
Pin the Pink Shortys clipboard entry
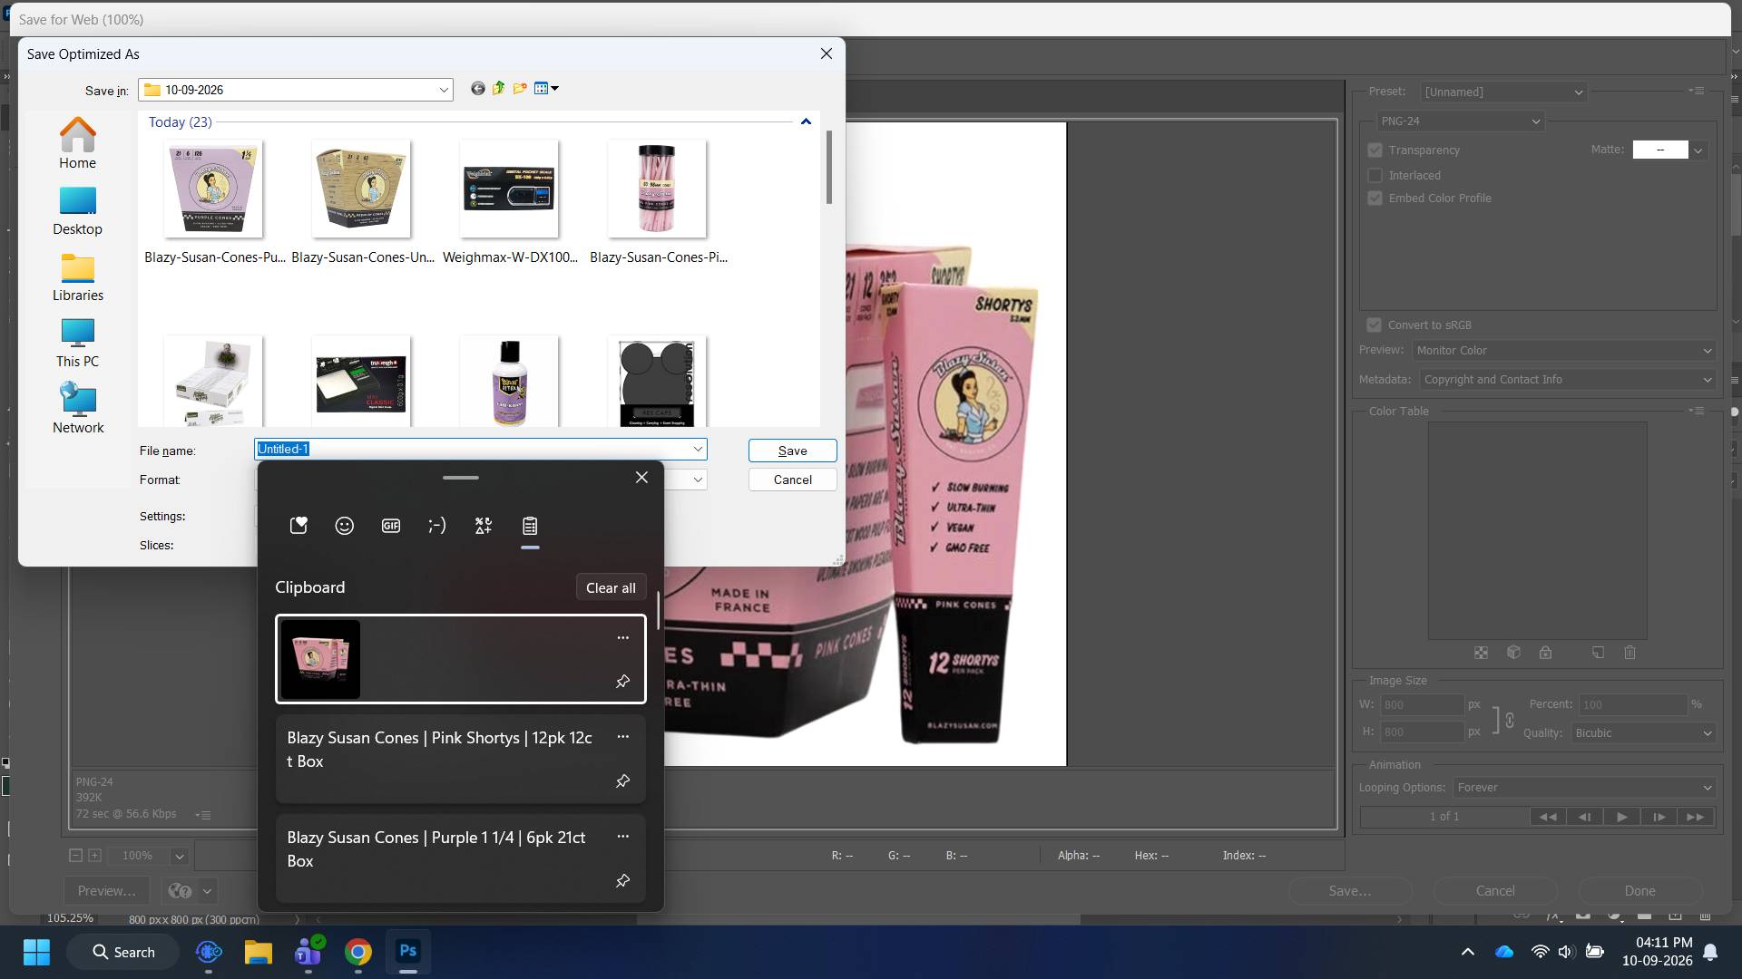[623, 780]
